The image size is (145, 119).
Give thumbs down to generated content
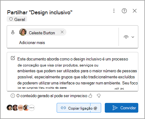99,96
